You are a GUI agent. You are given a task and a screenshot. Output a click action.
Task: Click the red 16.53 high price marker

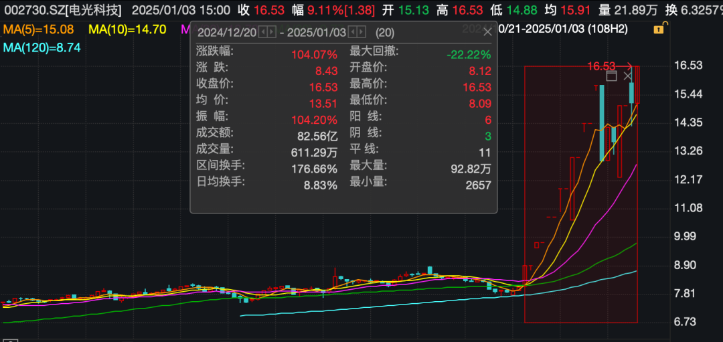[600, 66]
